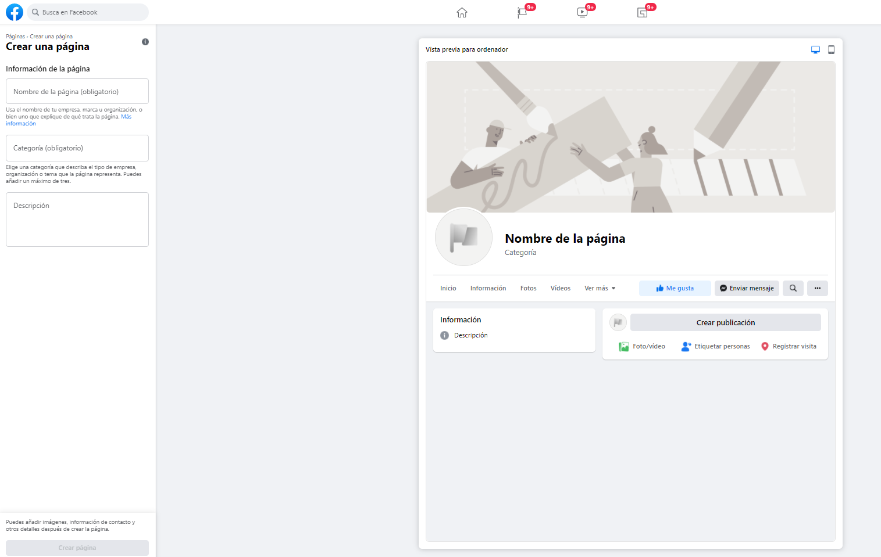Click the Me gusta button
The image size is (881, 557).
[x=675, y=288]
